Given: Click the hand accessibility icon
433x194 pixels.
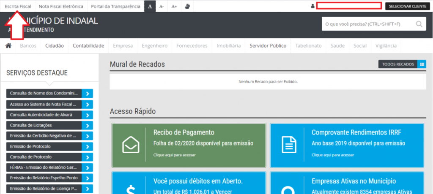Looking at the screenshot, I should coord(188,6).
